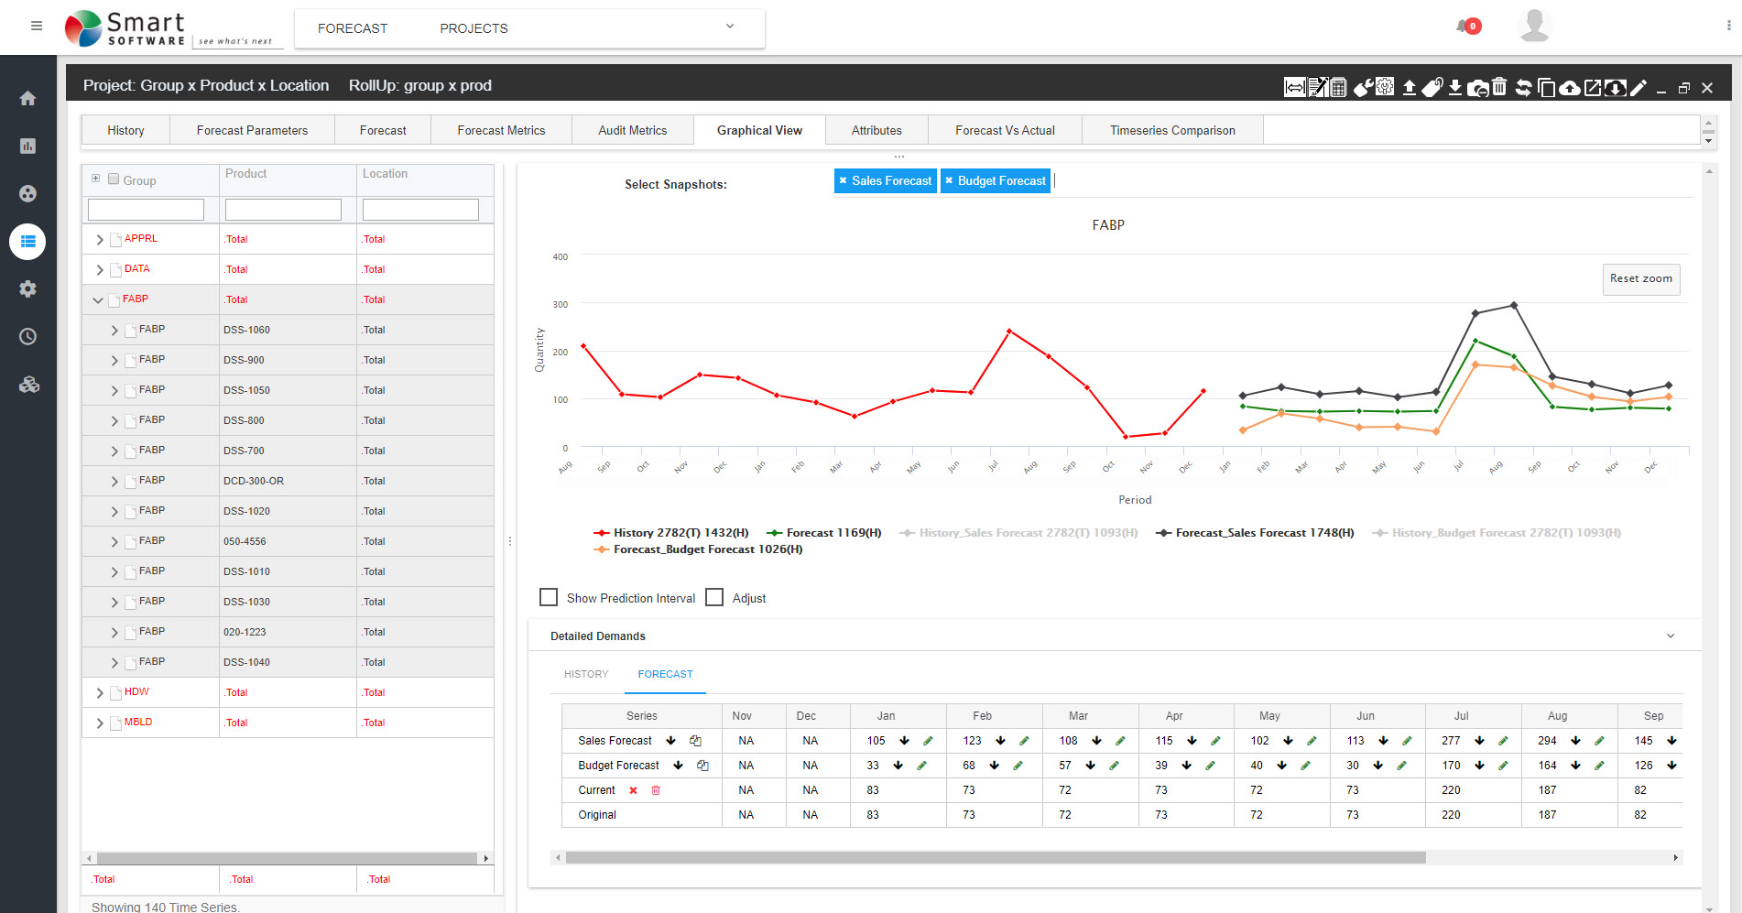Click the Product filter input field

point(283,210)
